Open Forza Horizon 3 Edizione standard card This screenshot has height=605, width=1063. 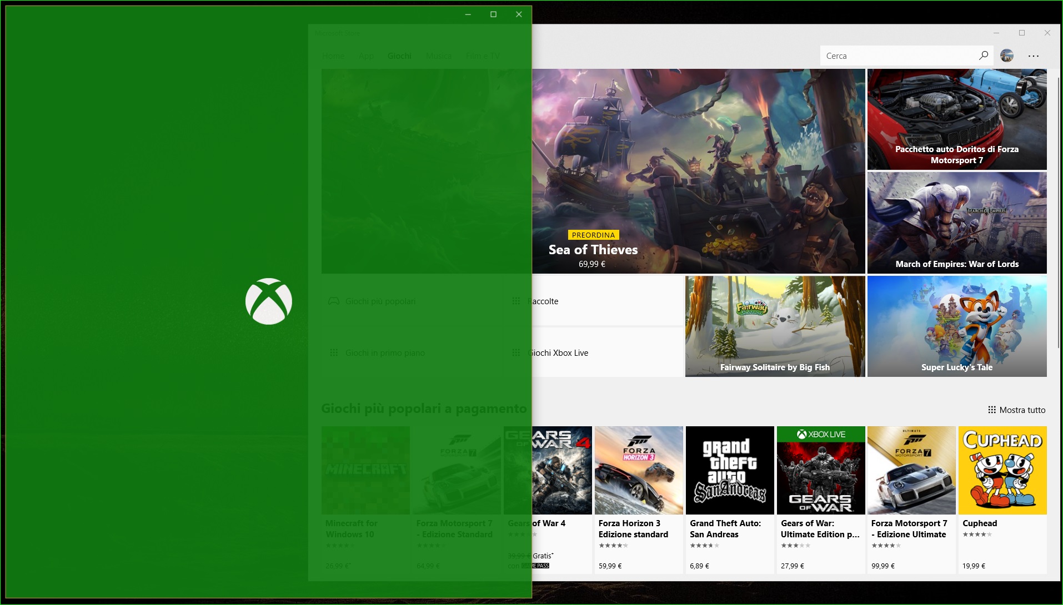[639, 500]
